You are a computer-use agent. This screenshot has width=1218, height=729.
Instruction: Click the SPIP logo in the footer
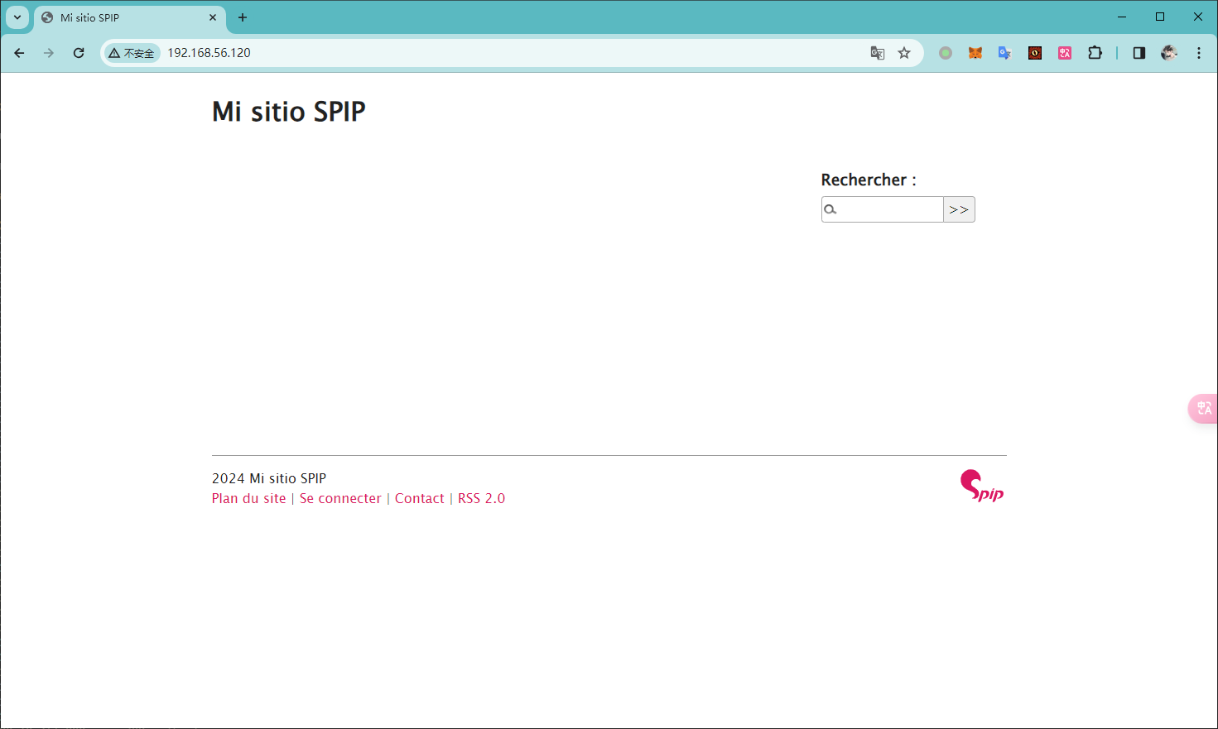[982, 487]
